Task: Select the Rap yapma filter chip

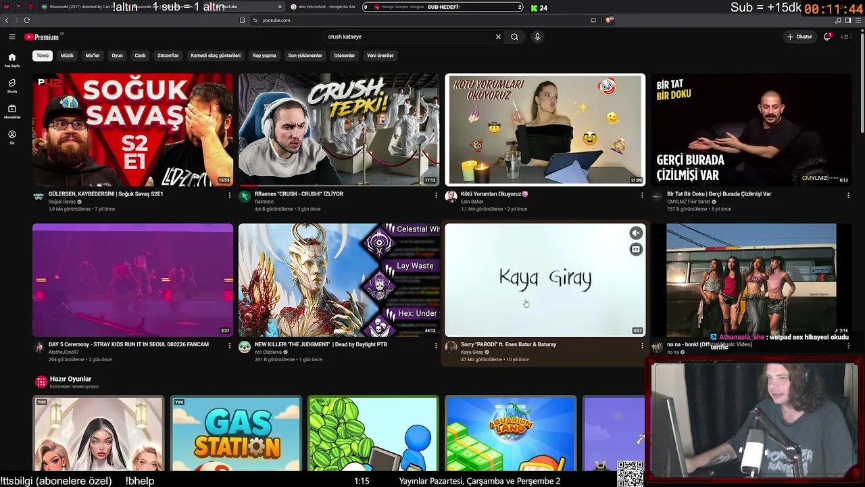Action: (264, 55)
